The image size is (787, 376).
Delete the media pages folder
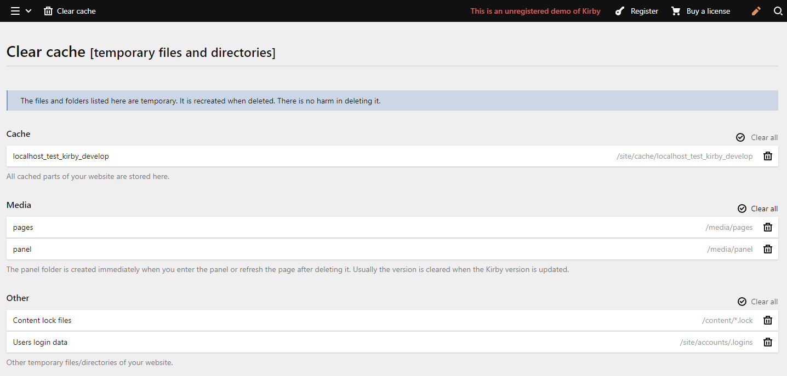tap(768, 227)
